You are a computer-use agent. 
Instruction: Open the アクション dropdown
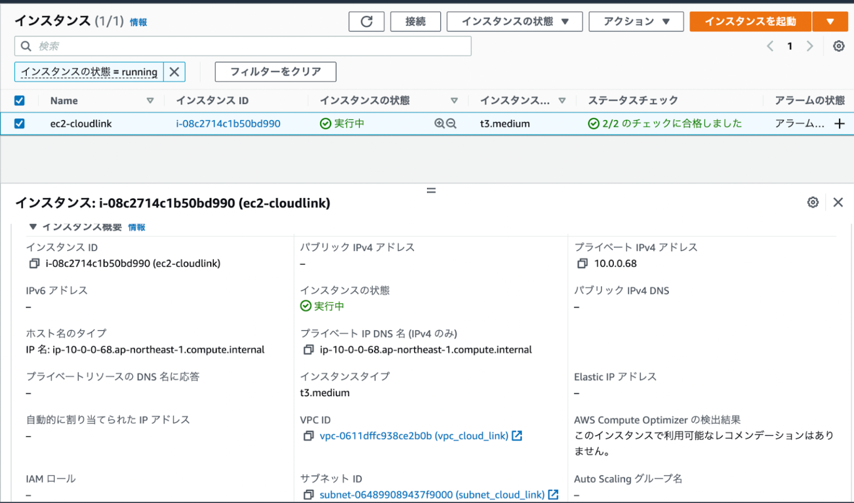(x=636, y=22)
